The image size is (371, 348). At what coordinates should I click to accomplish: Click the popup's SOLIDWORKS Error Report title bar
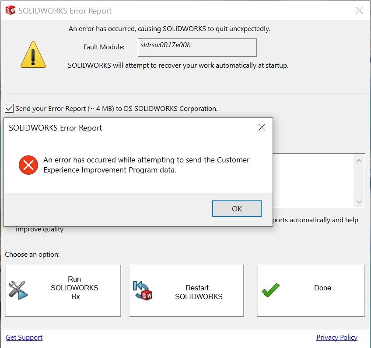tap(56, 128)
